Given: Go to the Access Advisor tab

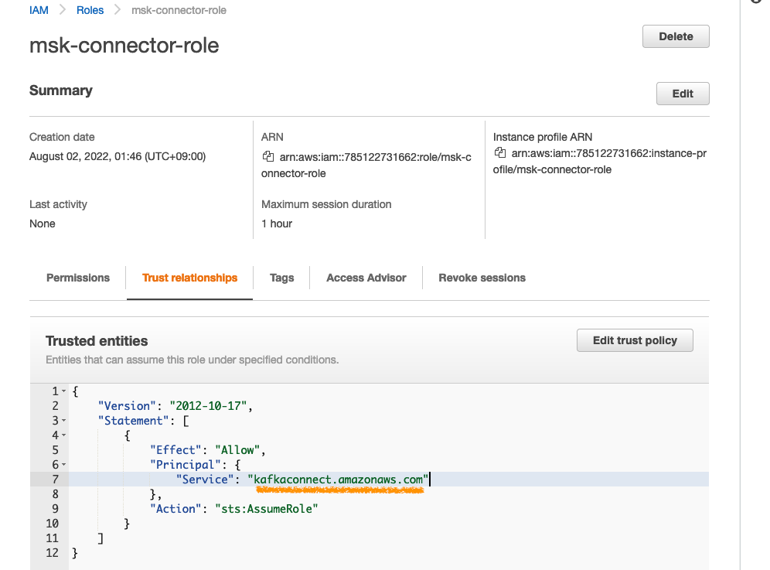Looking at the screenshot, I should pos(366,278).
